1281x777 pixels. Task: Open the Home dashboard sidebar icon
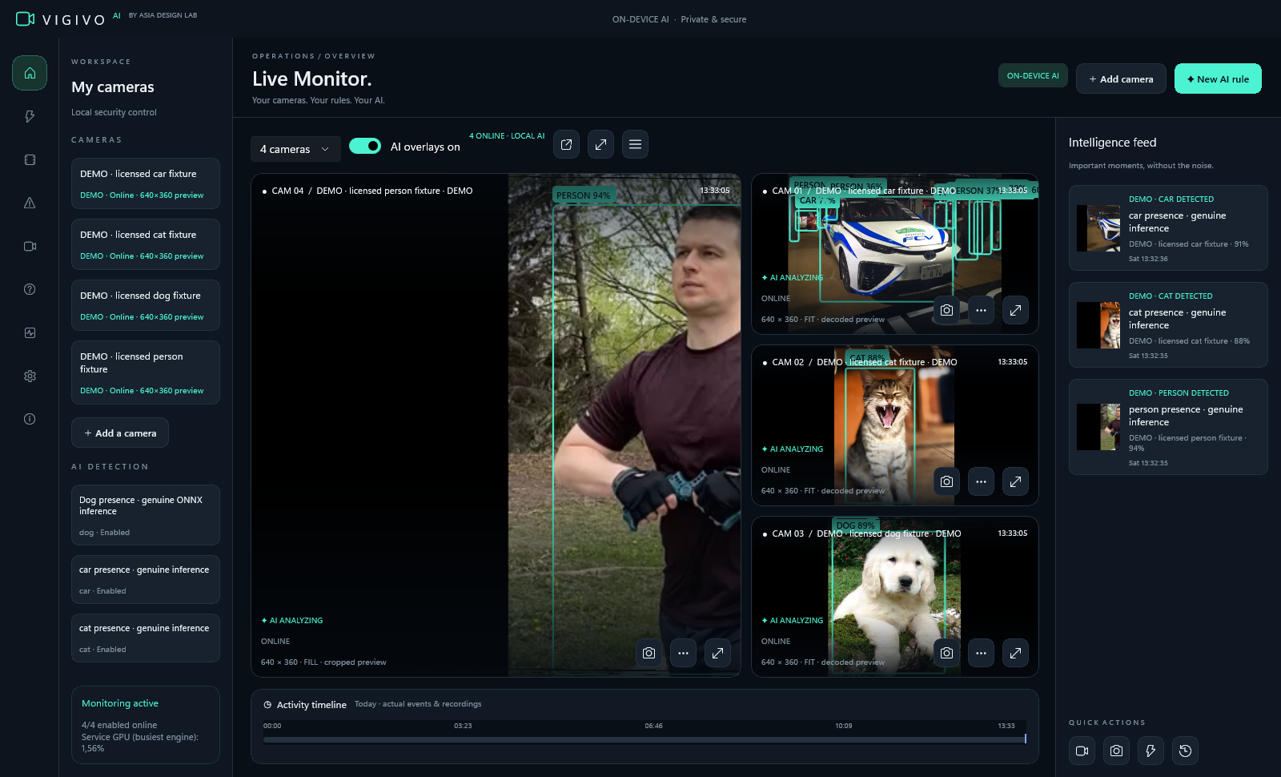pyautogui.click(x=30, y=73)
